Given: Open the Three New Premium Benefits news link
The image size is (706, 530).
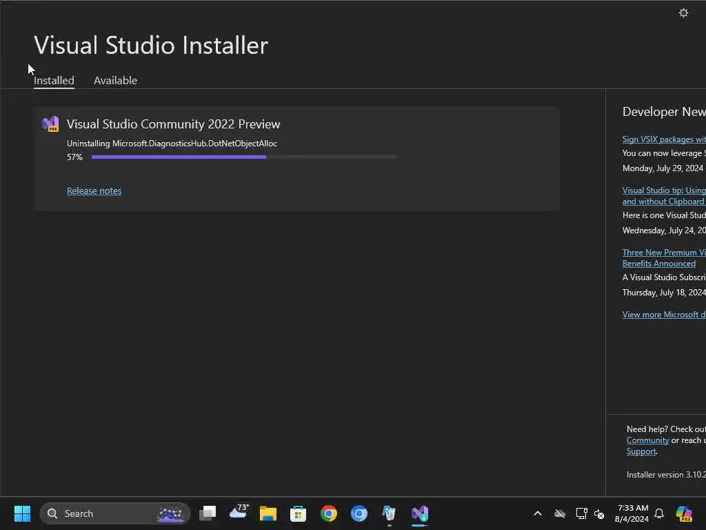Looking at the screenshot, I should (664, 258).
